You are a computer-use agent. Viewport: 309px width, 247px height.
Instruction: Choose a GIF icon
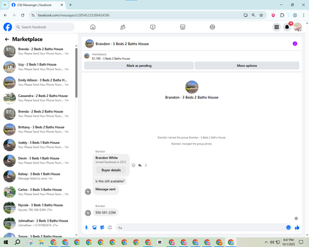click(x=110, y=227)
